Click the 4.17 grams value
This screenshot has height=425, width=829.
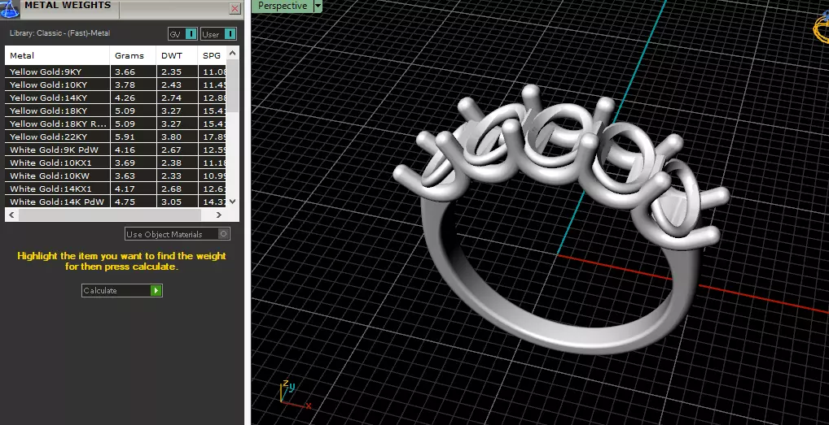tap(125, 189)
